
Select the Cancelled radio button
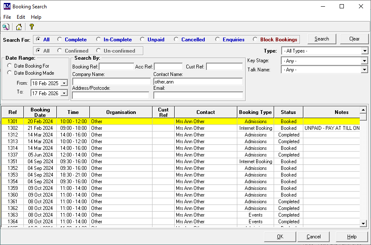point(176,40)
